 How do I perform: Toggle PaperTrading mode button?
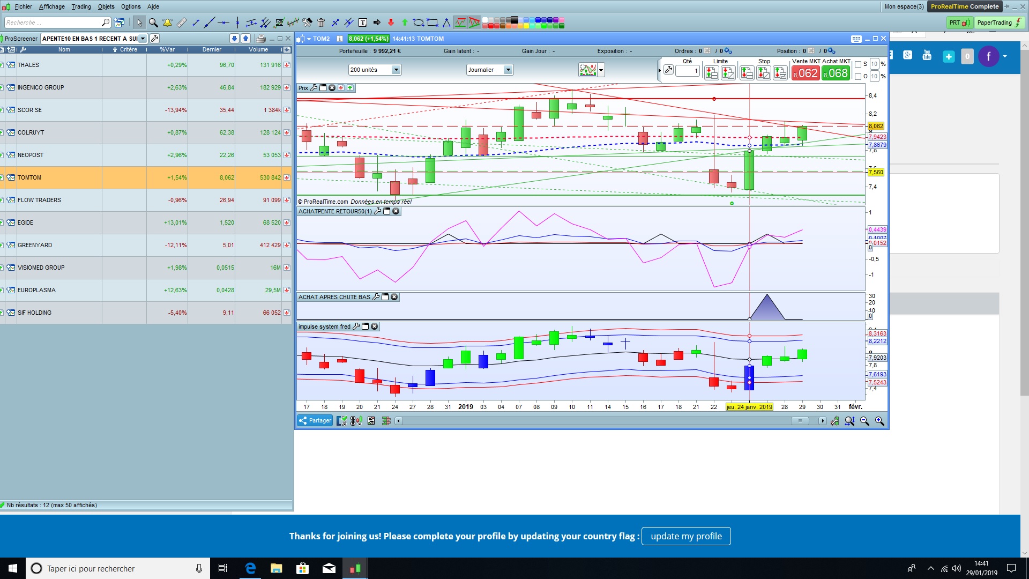pyautogui.click(x=1000, y=23)
